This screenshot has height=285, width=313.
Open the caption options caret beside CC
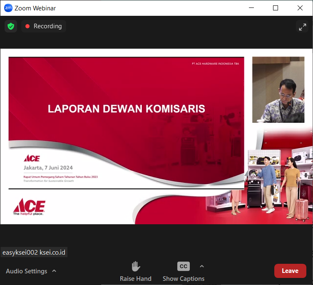click(202, 266)
